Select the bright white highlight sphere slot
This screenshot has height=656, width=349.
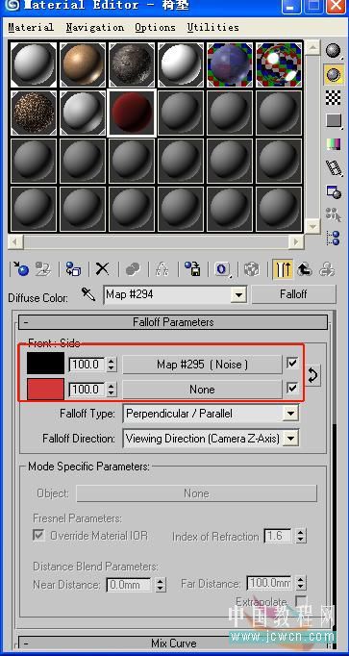pyautogui.click(x=181, y=64)
